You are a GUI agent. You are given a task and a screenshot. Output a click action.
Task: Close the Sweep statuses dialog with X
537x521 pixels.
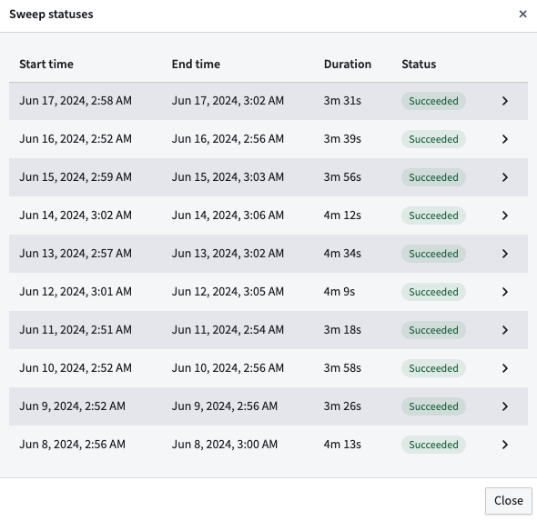(522, 14)
